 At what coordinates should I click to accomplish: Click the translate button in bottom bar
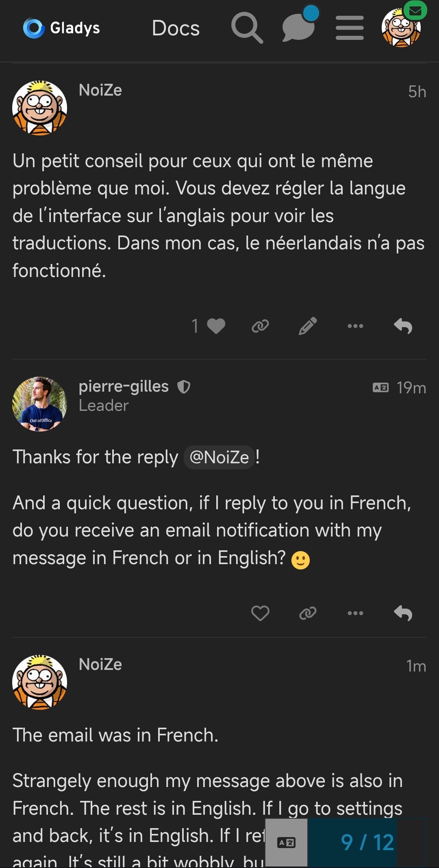pos(286,842)
